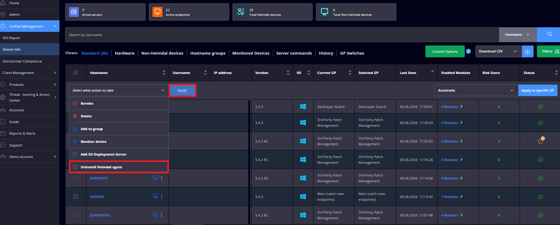Click the blue download CSV icon button

(528, 52)
